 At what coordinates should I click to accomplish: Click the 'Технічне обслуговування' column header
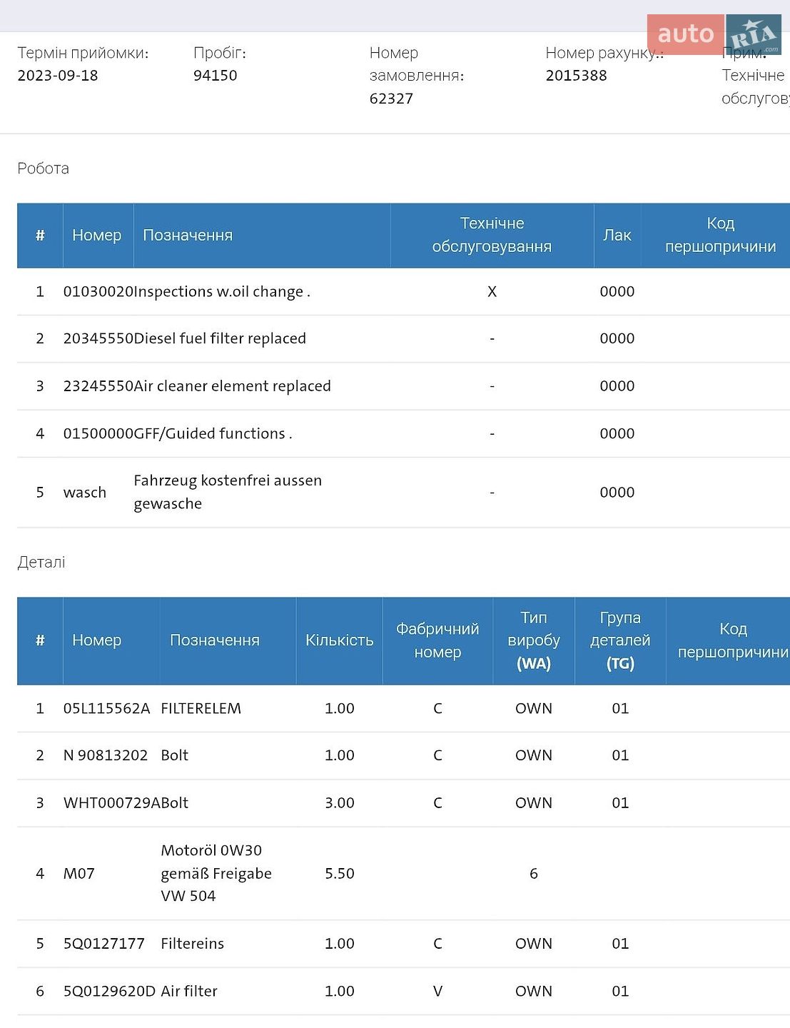[x=492, y=235]
